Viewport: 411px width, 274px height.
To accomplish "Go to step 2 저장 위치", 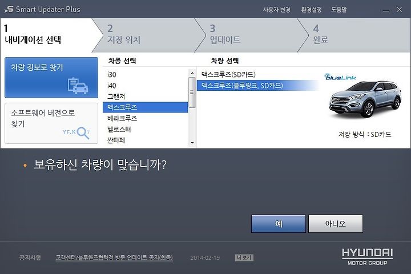I will pyautogui.click(x=148, y=35).
